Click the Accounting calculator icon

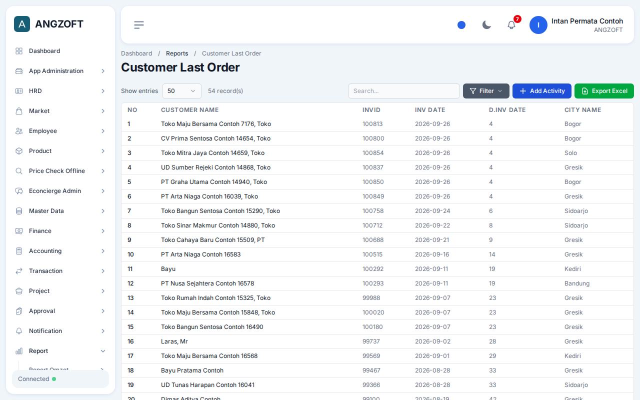pyautogui.click(x=19, y=251)
